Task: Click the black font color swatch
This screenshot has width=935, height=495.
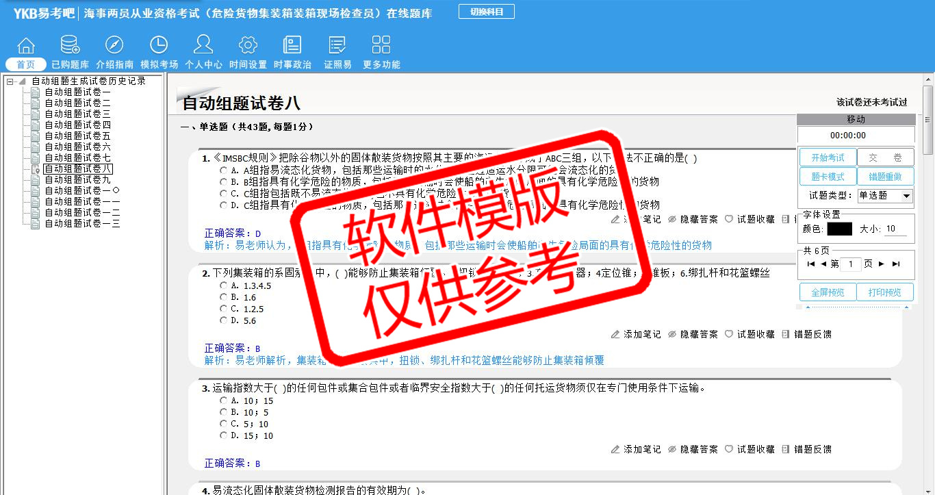Action: [x=839, y=229]
